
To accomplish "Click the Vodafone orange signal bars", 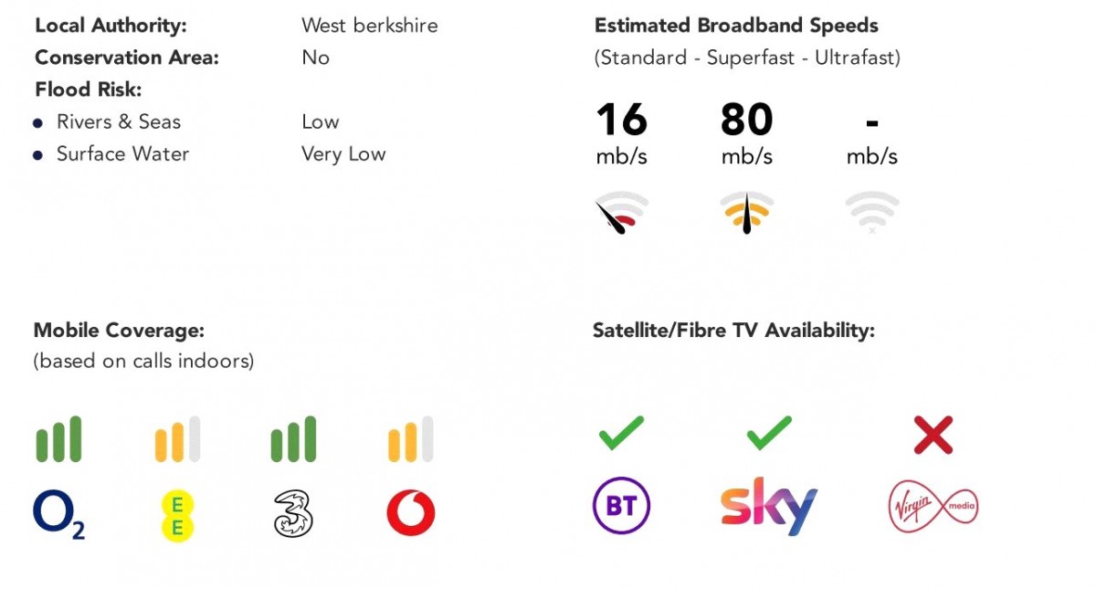I will 410,439.
